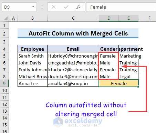
Task: Select the row 15 header
Action: [x=4, y=125]
